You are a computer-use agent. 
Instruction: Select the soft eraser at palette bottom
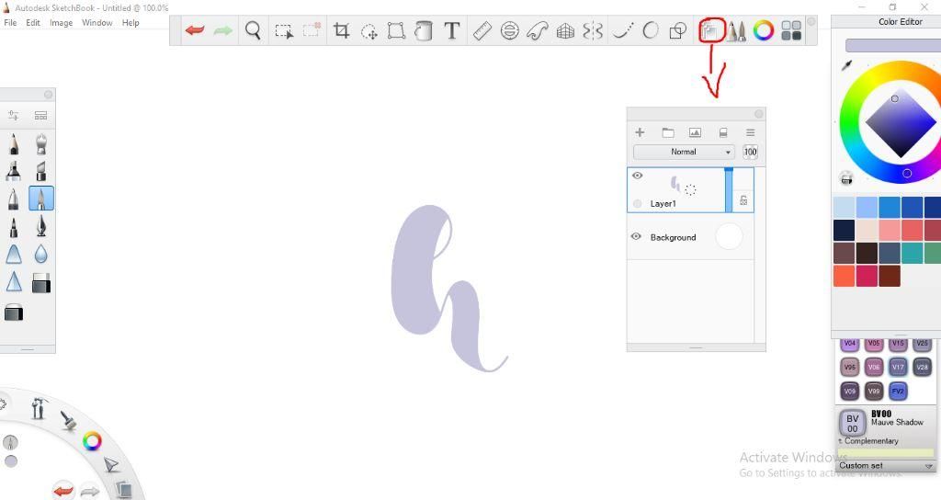pos(13,312)
